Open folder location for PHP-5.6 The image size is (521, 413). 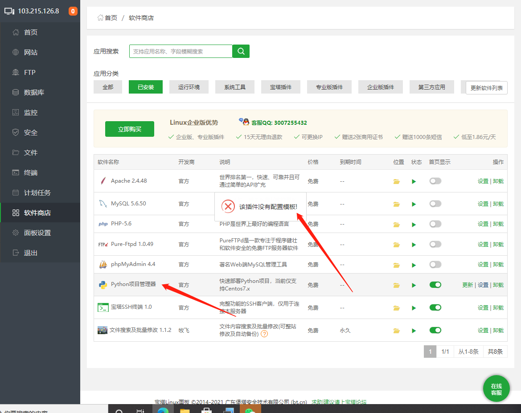click(396, 225)
